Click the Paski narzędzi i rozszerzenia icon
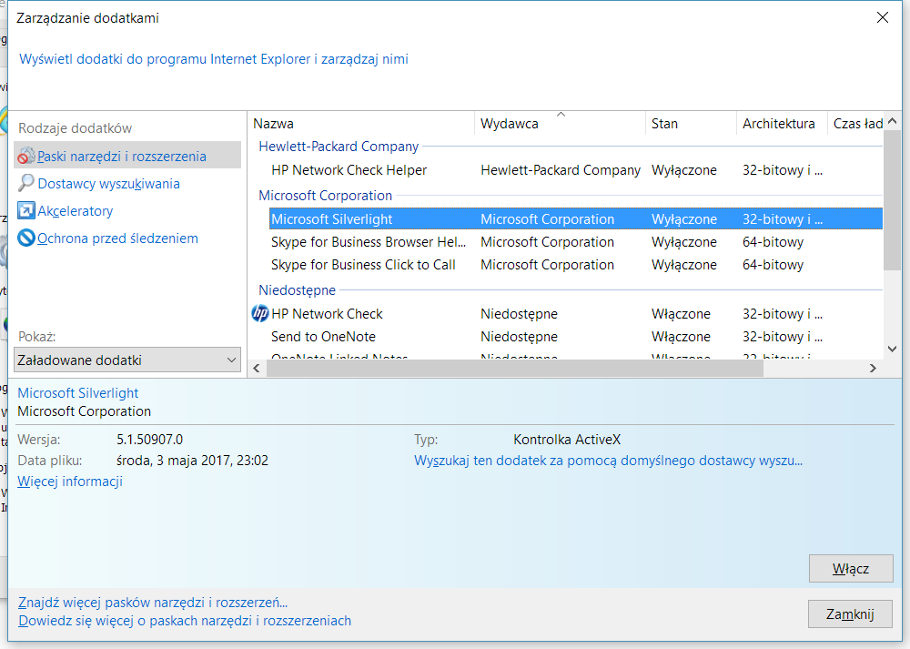The image size is (910, 649). (x=26, y=157)
